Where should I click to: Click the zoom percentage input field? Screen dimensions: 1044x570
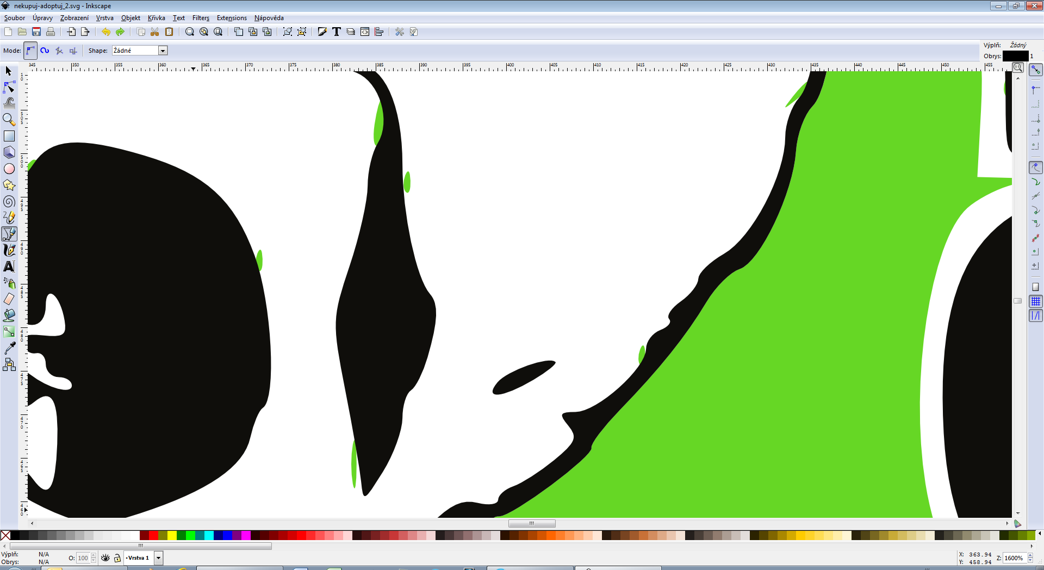coord(1015,558)
